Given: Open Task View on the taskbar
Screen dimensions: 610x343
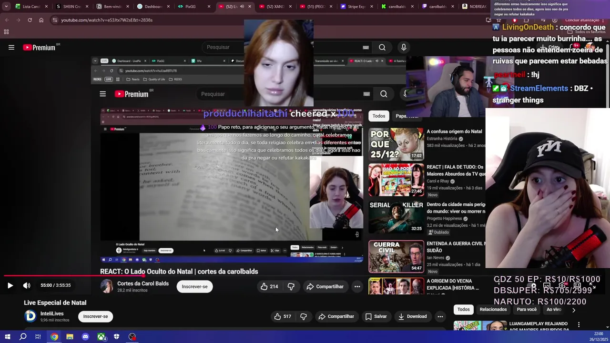Looking at the screenshot, I should click(38, 337).
